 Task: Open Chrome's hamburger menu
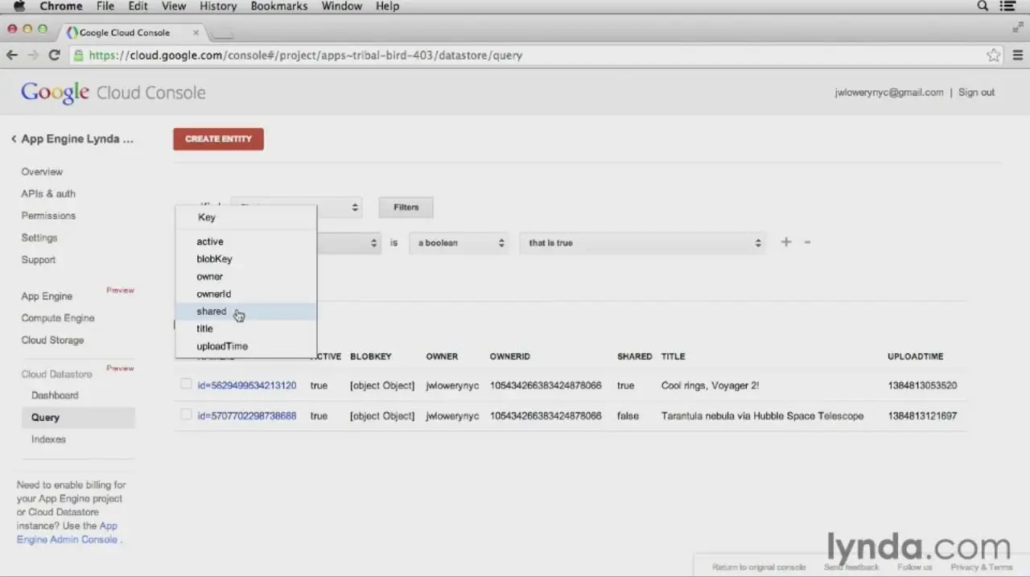(x=1018, y=56)
